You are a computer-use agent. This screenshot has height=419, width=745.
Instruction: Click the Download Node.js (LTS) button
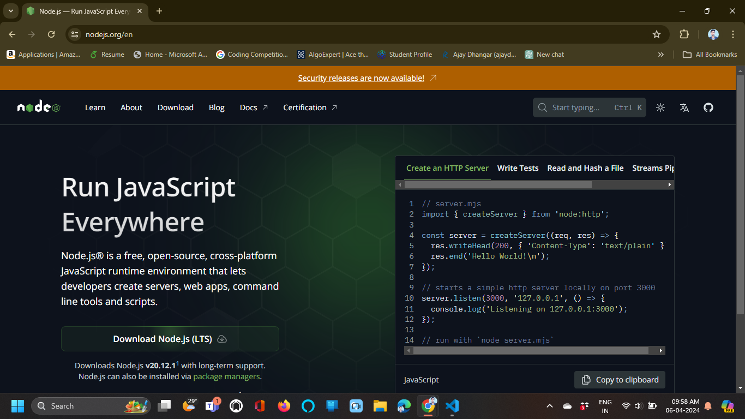pos(170,339)
